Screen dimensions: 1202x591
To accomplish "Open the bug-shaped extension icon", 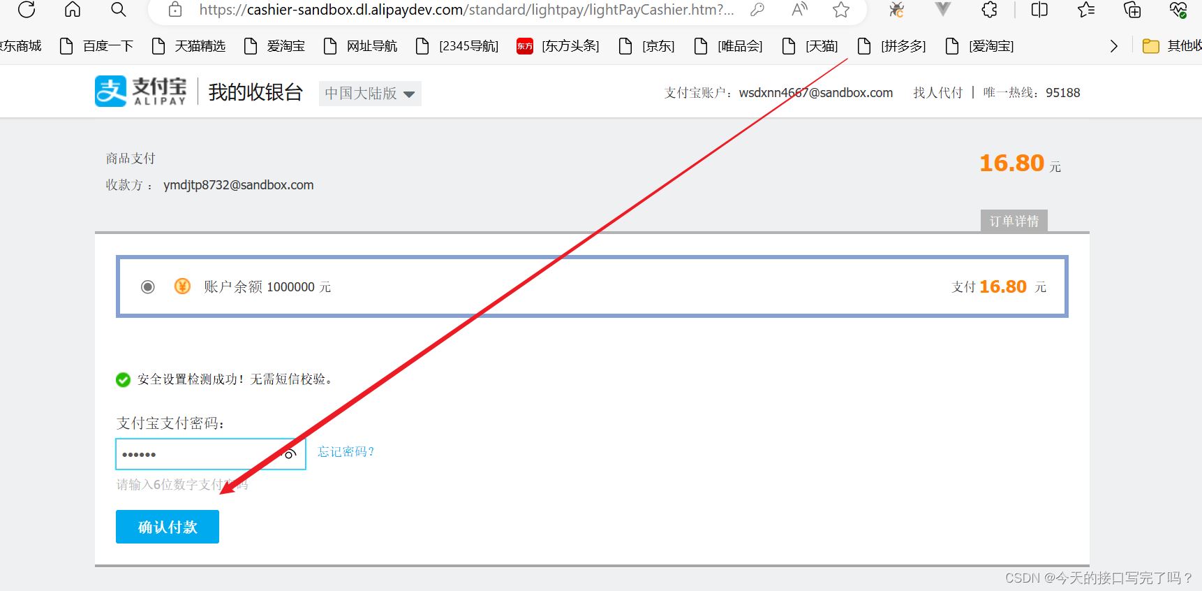I will pos(896,10).
